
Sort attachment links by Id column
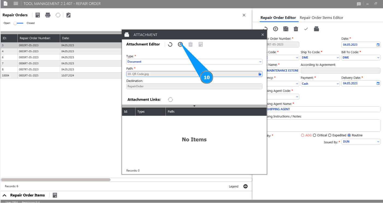(129, 112)
